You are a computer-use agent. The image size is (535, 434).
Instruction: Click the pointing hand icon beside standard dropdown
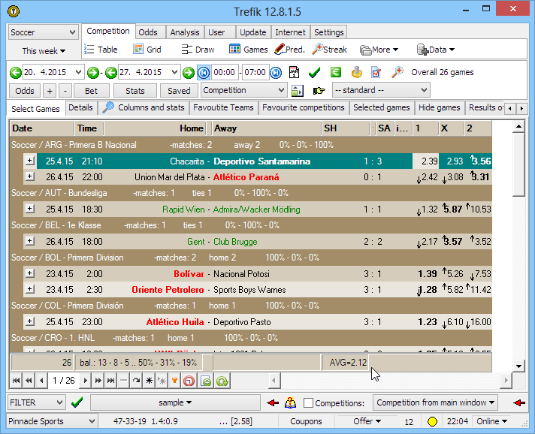pyautogui.click(x=319, y=91)
